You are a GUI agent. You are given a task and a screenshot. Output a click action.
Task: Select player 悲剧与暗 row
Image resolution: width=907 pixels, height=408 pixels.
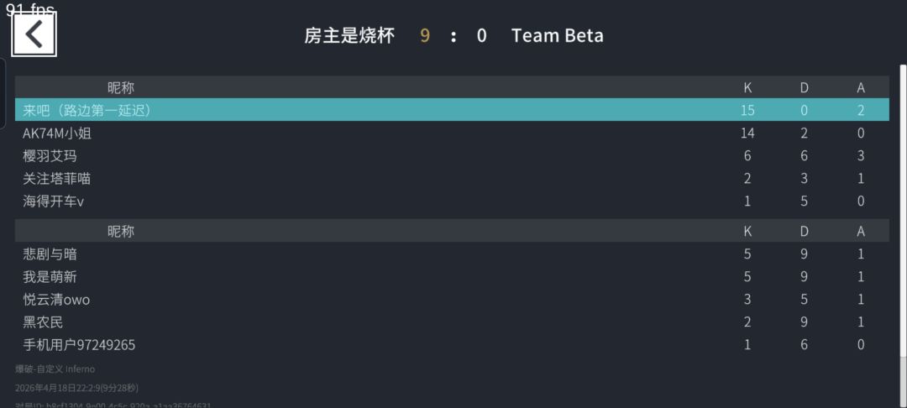[x=50, y=254]
